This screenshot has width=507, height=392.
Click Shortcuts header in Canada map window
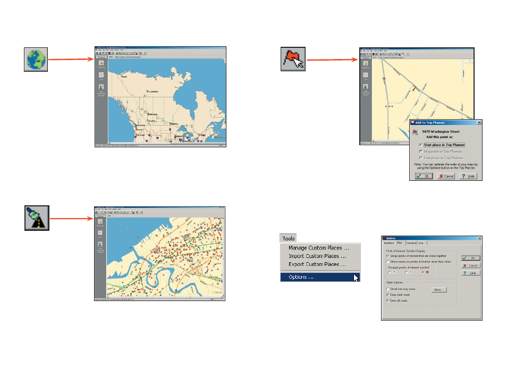click(102, 57)
